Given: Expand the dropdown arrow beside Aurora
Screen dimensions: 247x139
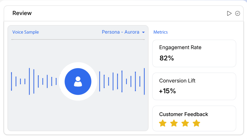Looking at the screenshot, I should (x=143, y=32).
